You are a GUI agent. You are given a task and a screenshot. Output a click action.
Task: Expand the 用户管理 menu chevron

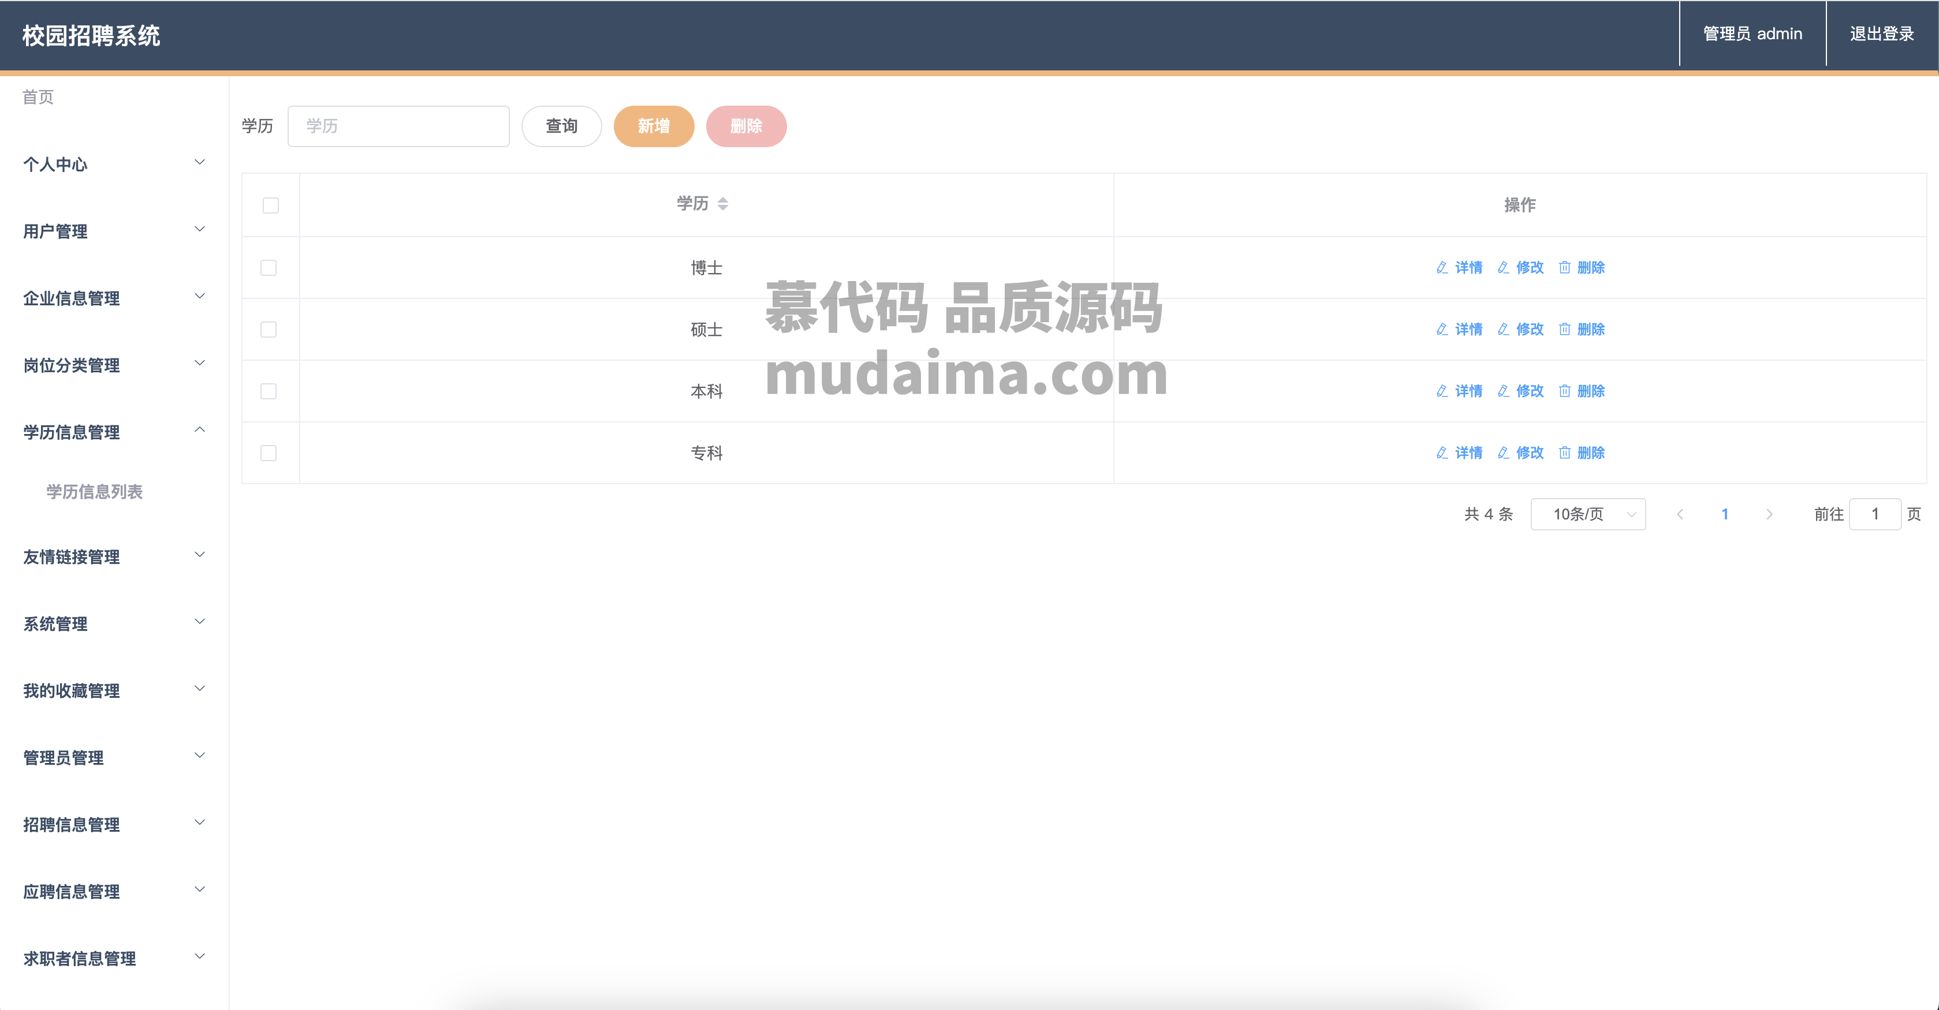pos(200,230)
